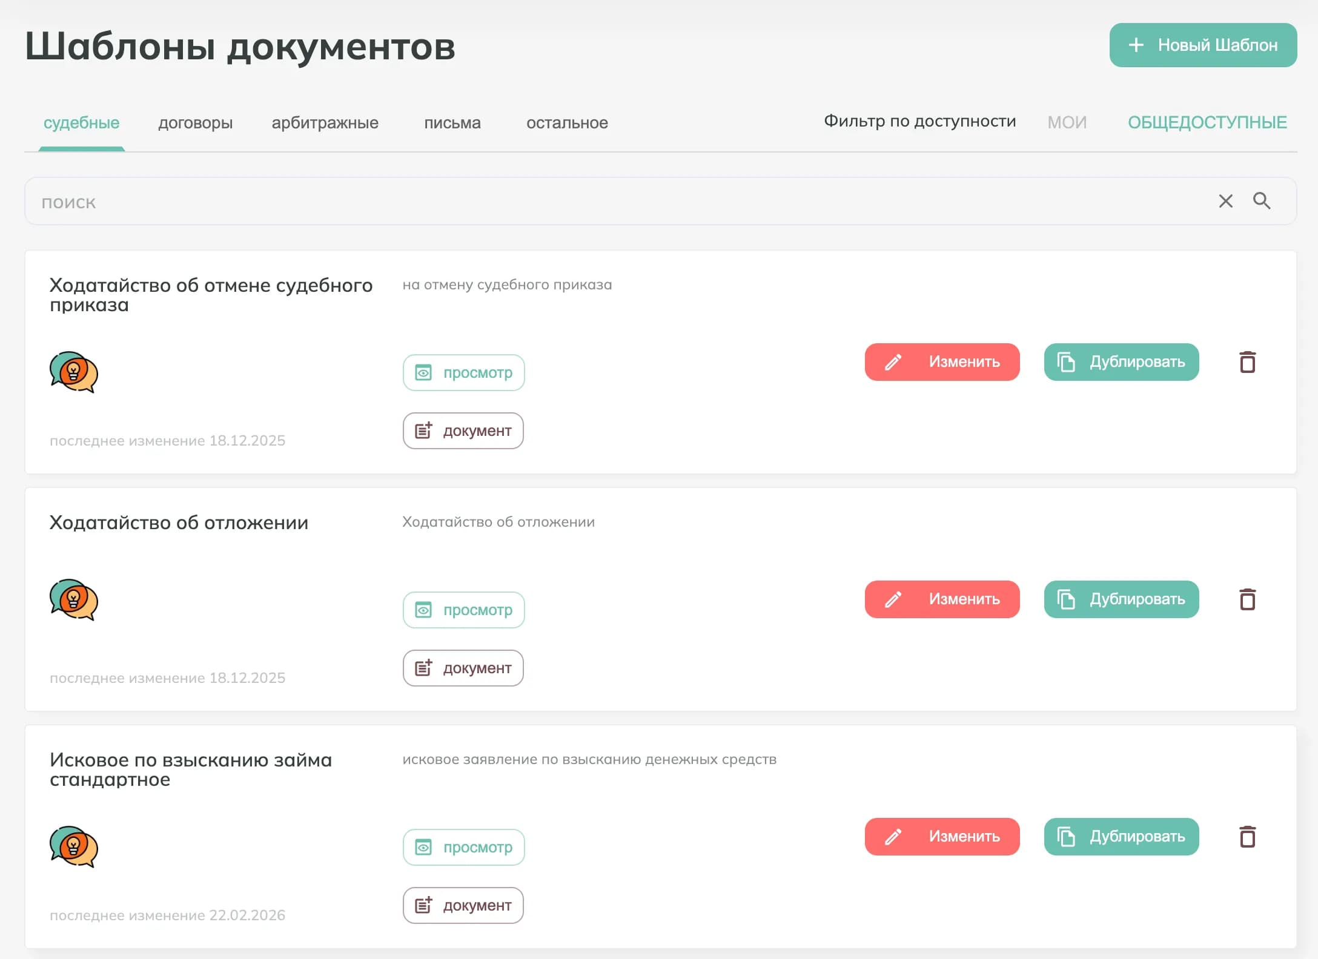Click into the поиск search field
Screen dimensions: 1318x959
242,201
